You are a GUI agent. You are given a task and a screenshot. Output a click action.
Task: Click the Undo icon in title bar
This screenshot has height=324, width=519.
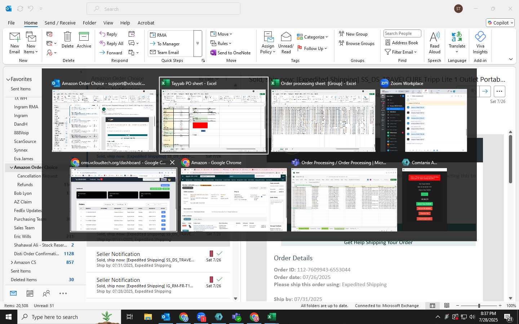pyautogui.click(x=31, y=9)
